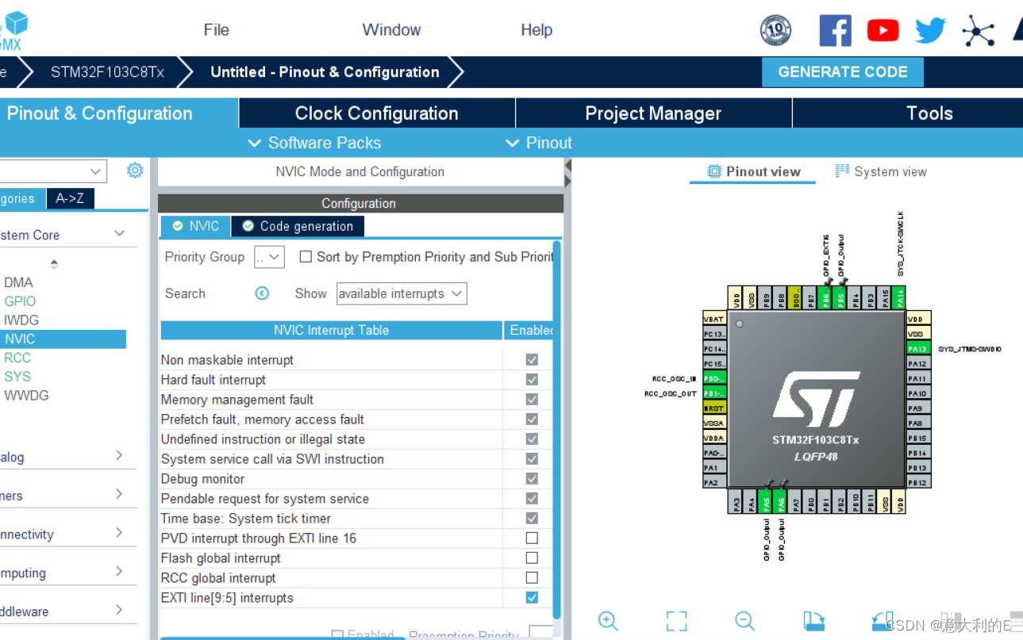Disable EXTI line[9:5] interrupts checkbox
This screenshot has width=1023, height=640.
coord(532,597)
